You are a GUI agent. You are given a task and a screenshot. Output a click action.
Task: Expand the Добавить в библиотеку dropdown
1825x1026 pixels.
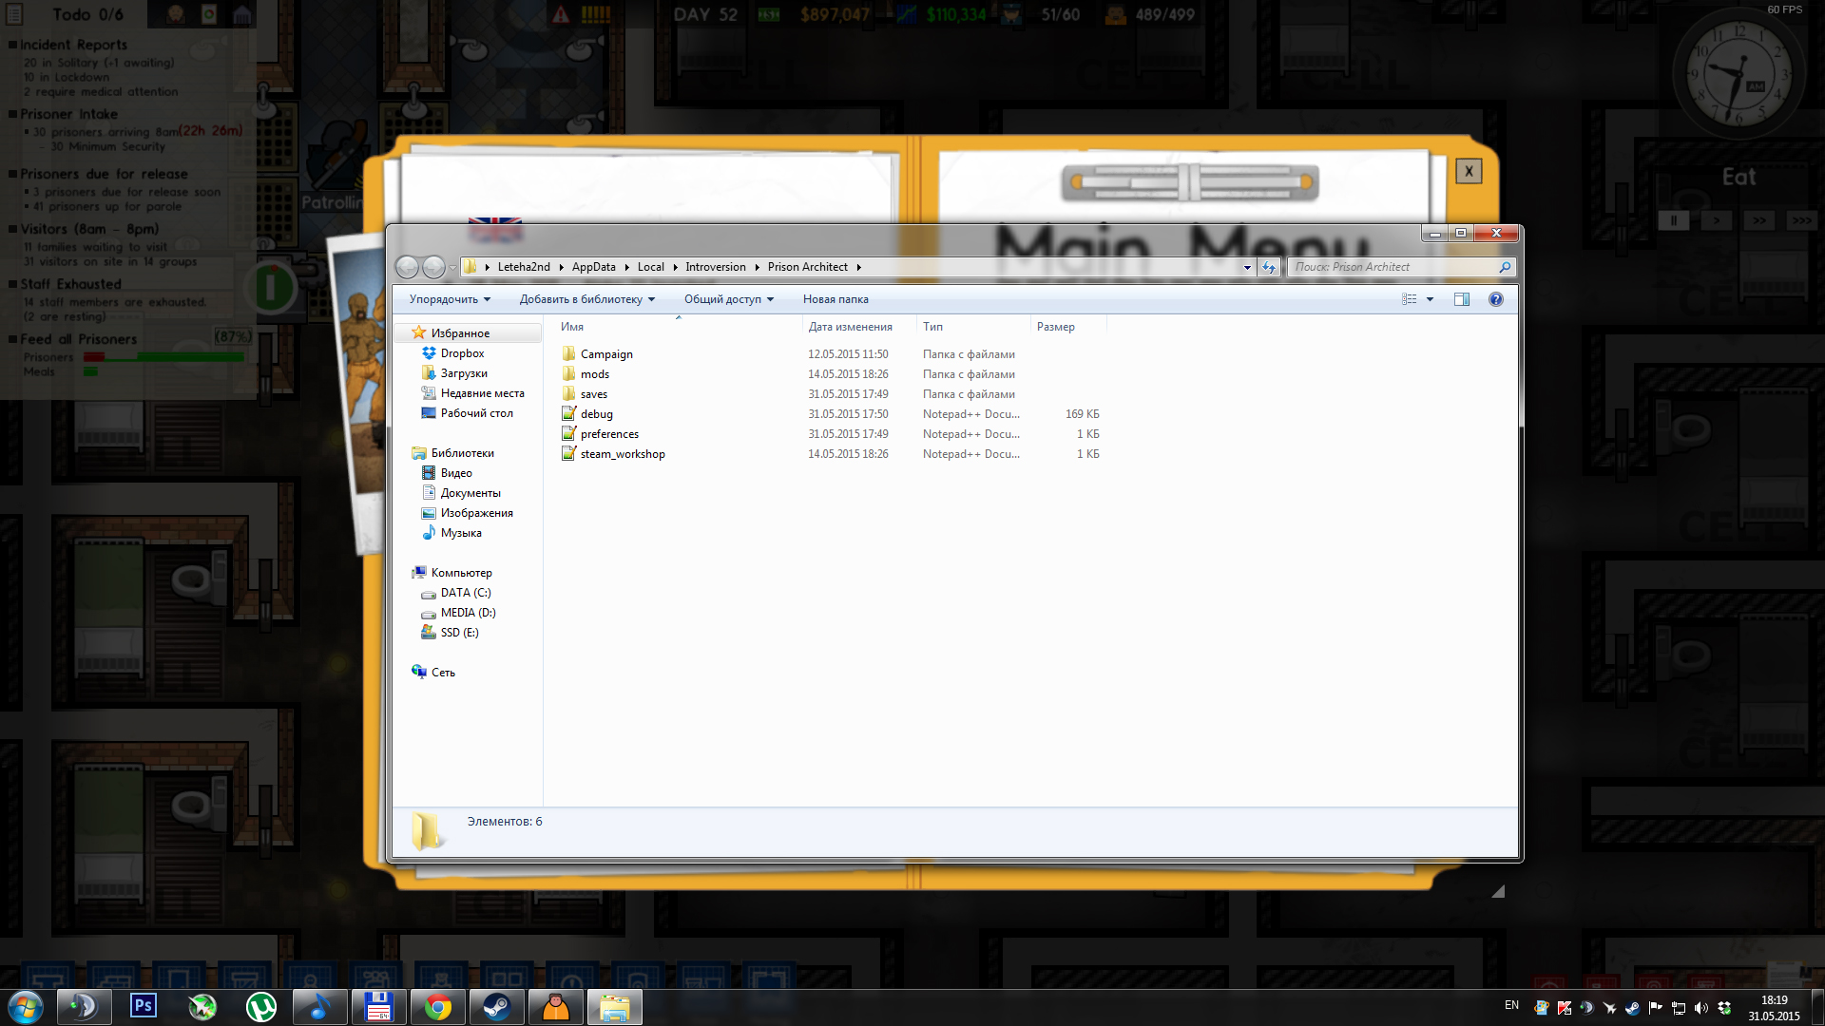click(x=586, y=299)
